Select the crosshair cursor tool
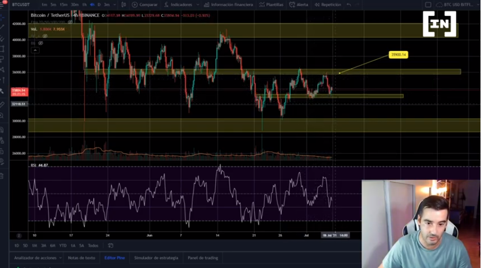Image resolution: width=481 pixels, height=268 pixels. click(2, 18)
